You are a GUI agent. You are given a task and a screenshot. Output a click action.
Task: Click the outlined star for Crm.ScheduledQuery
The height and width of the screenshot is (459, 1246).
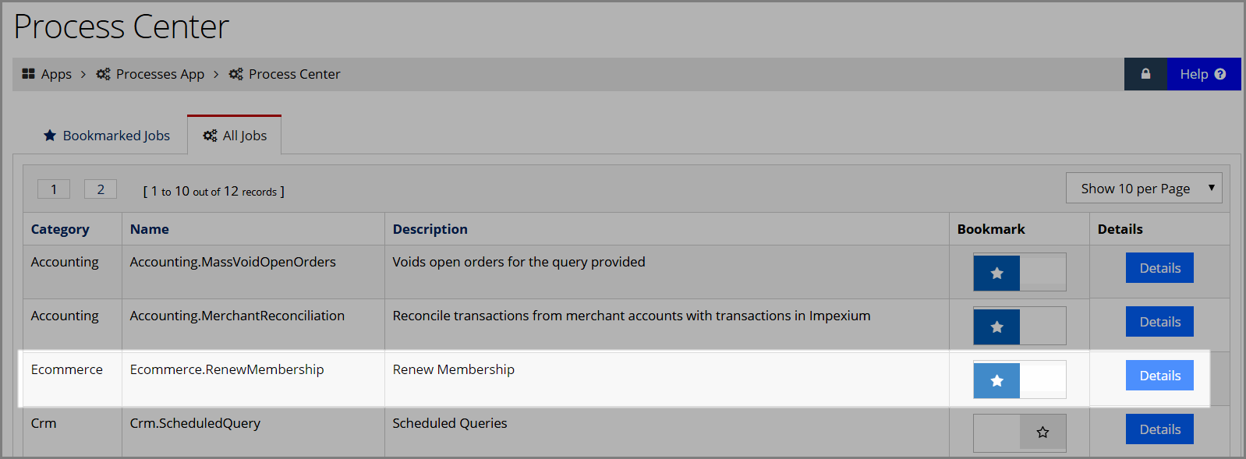tap(1042, 433)
